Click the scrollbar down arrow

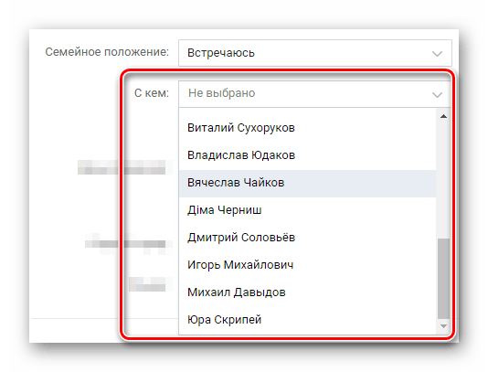443,326
